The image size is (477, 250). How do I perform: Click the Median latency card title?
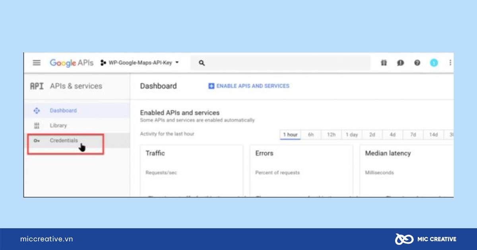coord(388,153)
